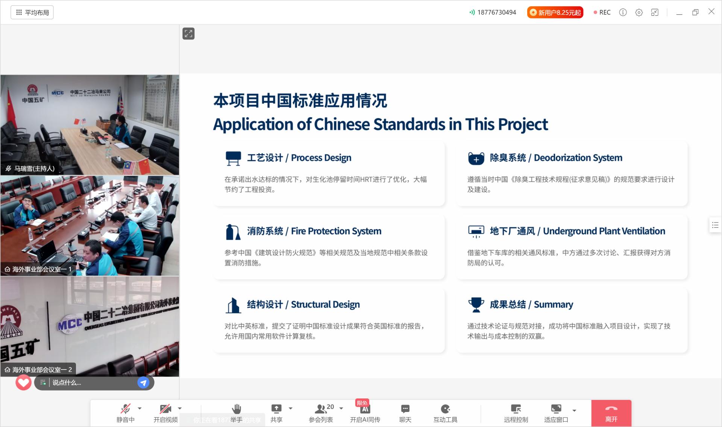Viewport: 722px width, 427px height.
Task: Turn on camera with 开启视频
Action: coord(165,412)
